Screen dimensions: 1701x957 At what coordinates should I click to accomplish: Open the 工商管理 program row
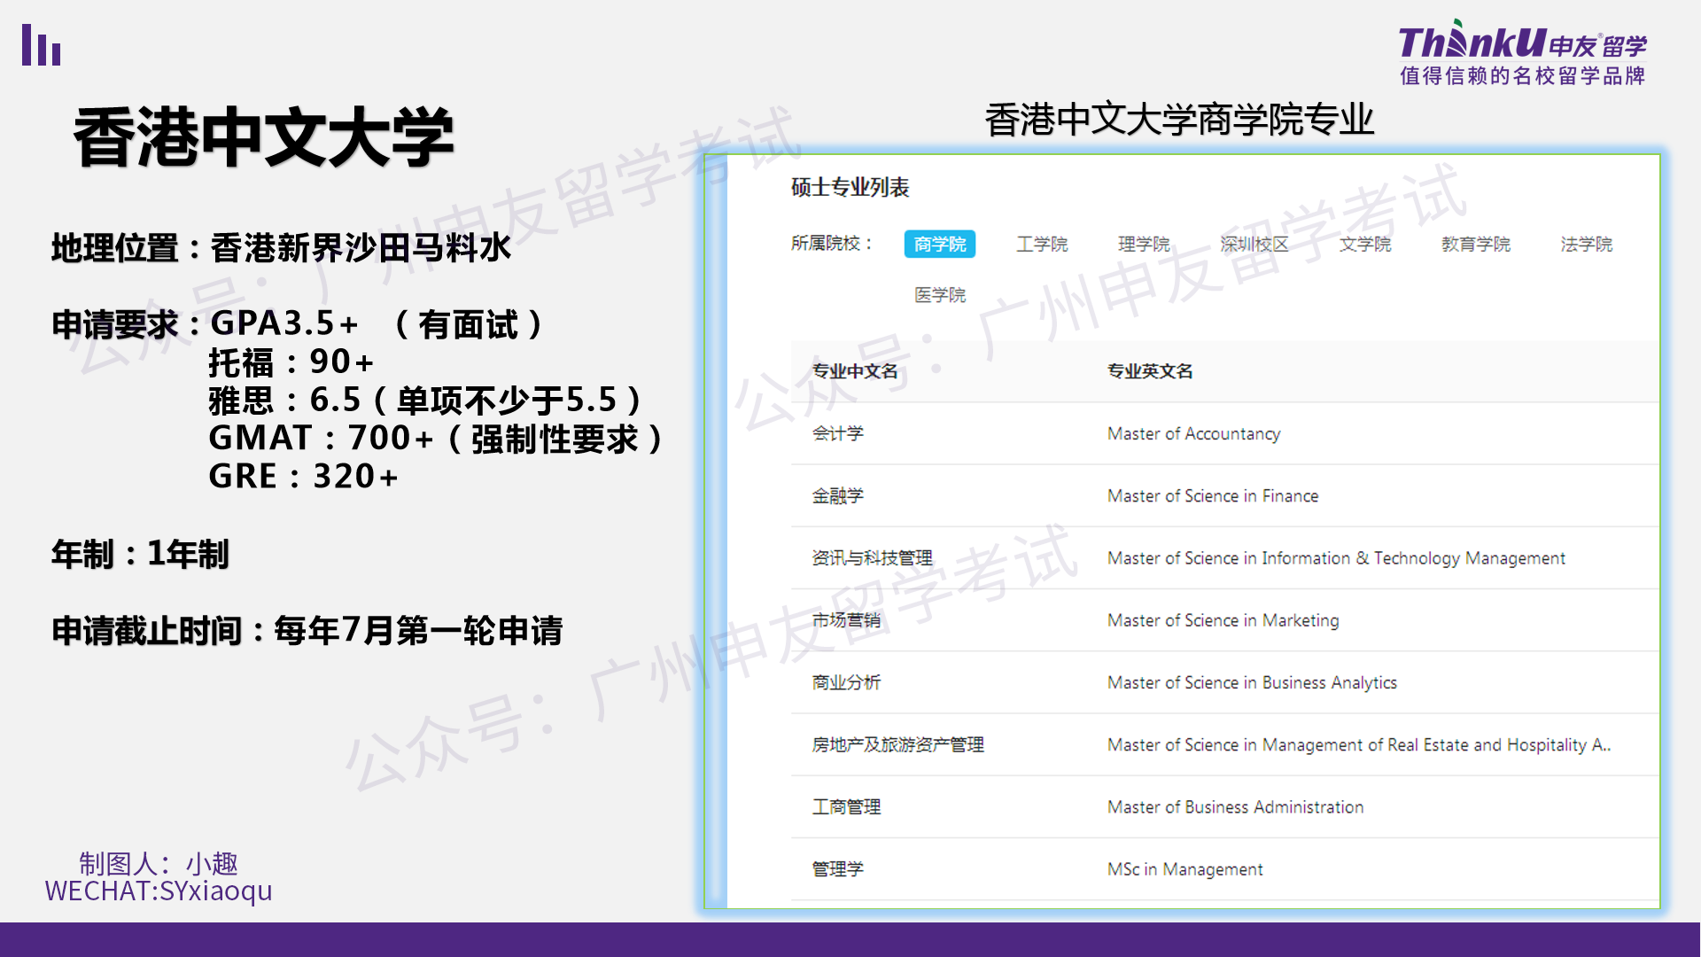[1225, 806]
